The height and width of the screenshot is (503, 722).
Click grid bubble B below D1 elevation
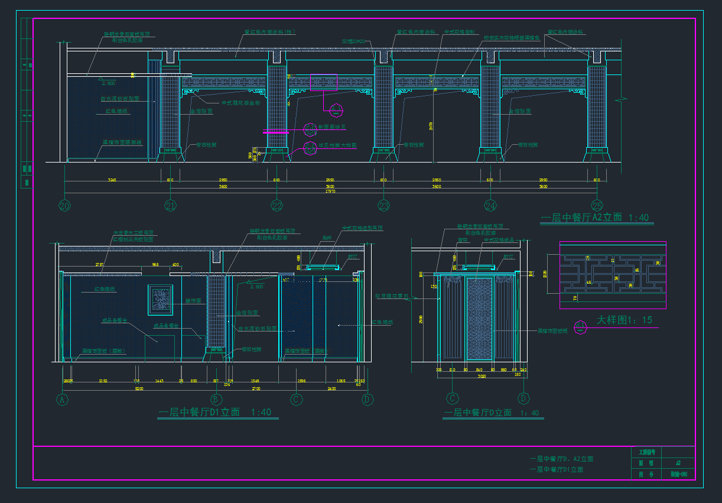coord(216,400)
